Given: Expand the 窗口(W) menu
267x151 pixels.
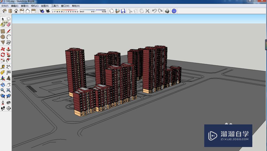Looking at the screenshot, I should coord(65,6).
